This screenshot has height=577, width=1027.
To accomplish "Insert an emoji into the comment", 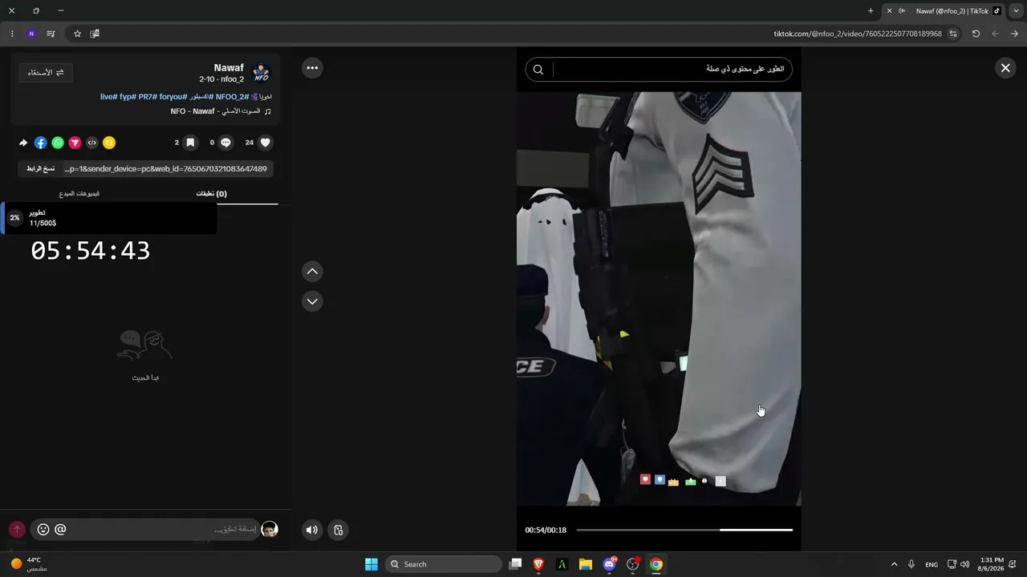I will click(x=43, y=529).
